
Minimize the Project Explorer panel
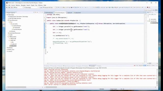tap(41, 12)
